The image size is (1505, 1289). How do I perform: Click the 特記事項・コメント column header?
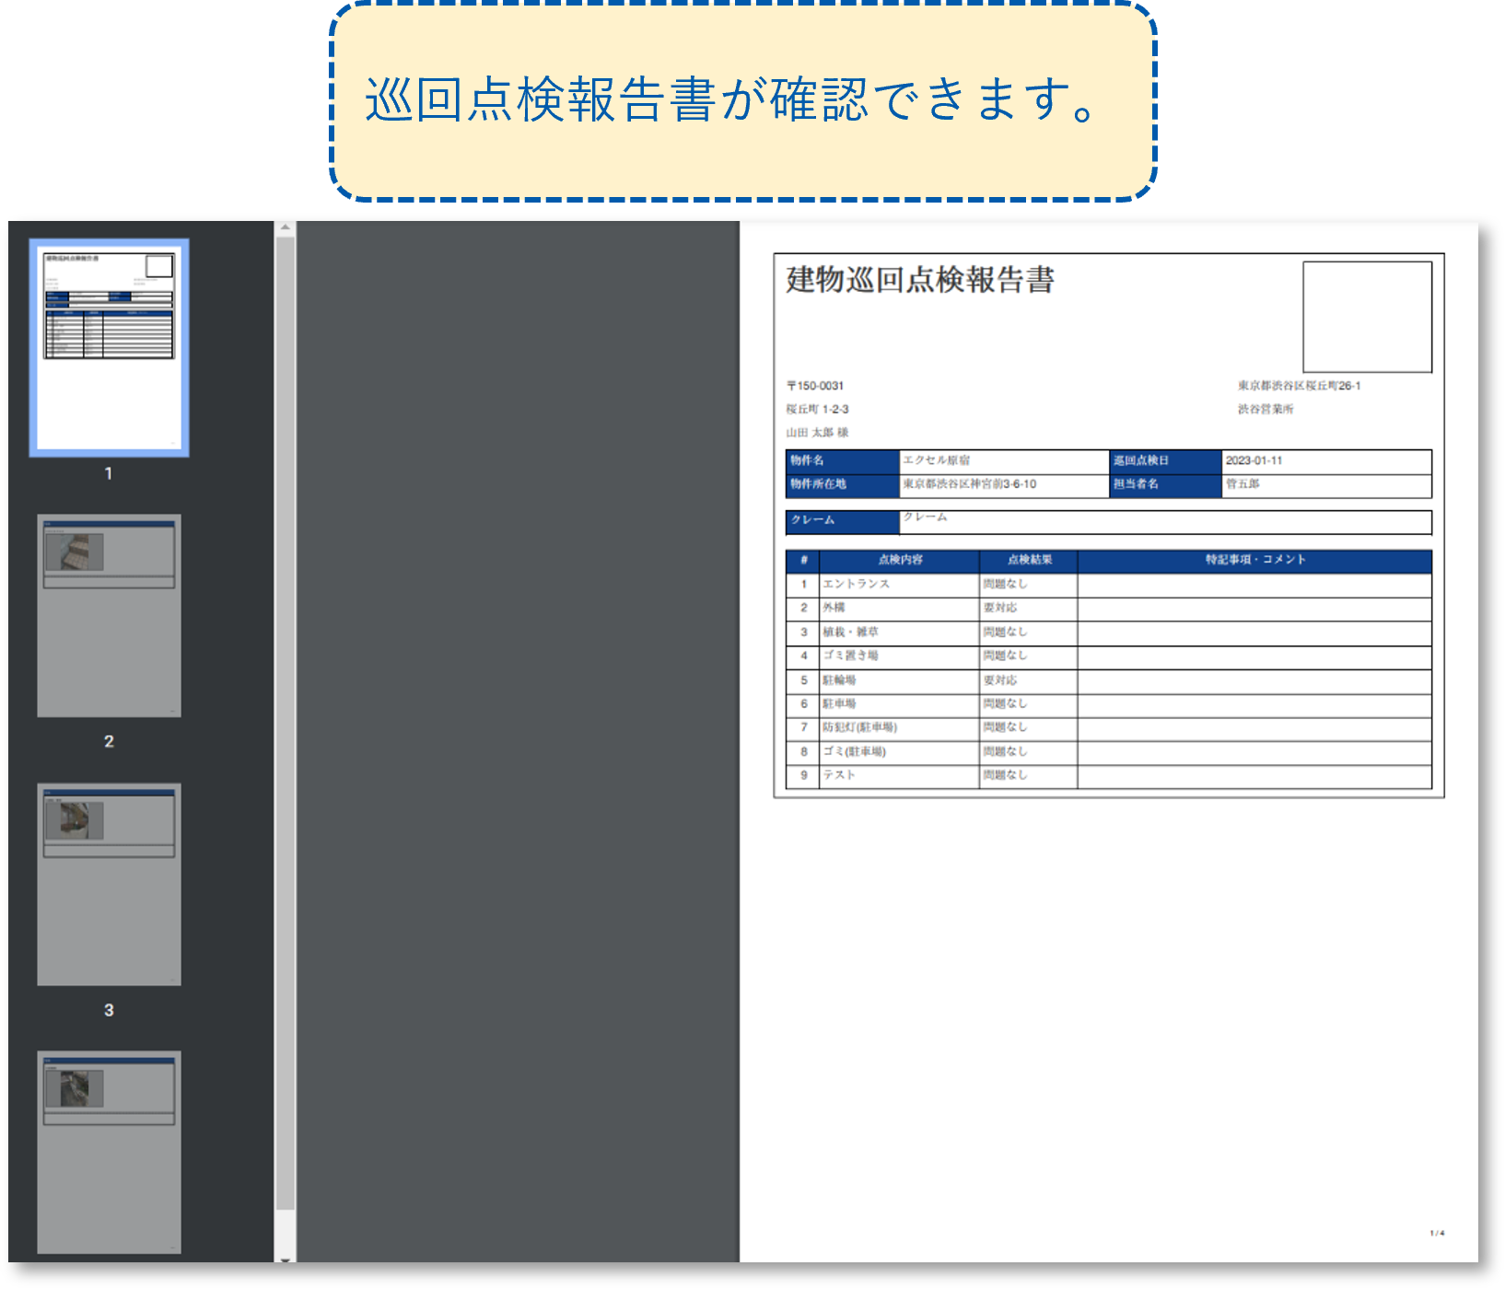pos(1254,560)
